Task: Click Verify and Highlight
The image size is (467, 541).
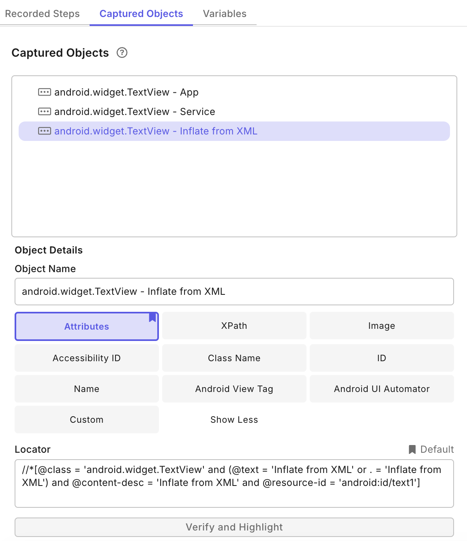Action: (x=234, y=527)
